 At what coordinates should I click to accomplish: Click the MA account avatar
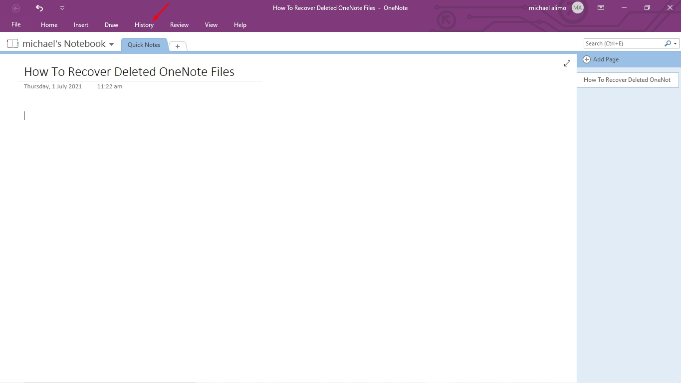[577, 7]
